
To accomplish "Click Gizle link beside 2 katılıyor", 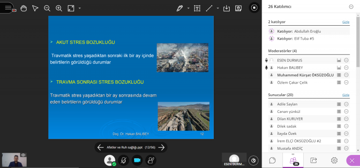I will [346, 22].
